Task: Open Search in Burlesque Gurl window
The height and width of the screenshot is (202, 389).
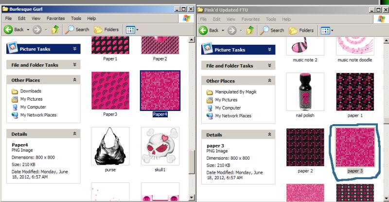Action: (77, 30)
